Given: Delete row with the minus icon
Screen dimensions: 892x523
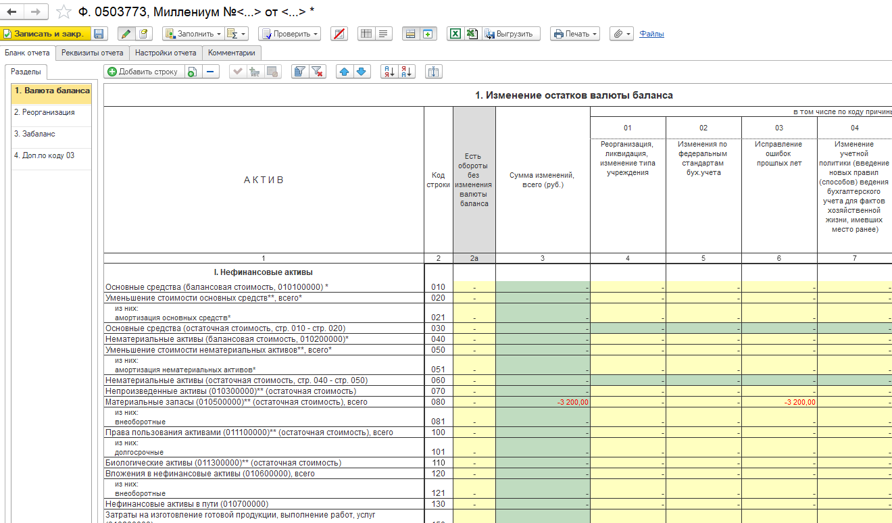Looking at the screenshot, I should pos(211,72).
